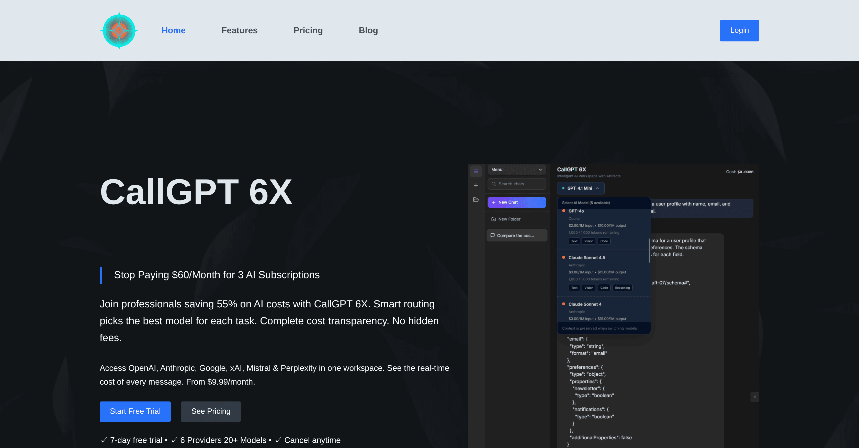
Task: Open the Blog page from the navigation
Action: (x=368, y=30)
